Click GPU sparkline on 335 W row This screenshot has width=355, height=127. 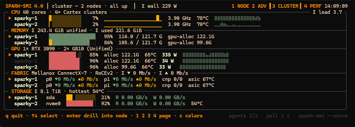[x=206, y=55]
